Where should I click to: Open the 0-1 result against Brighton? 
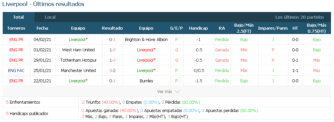tap(113, 40)
